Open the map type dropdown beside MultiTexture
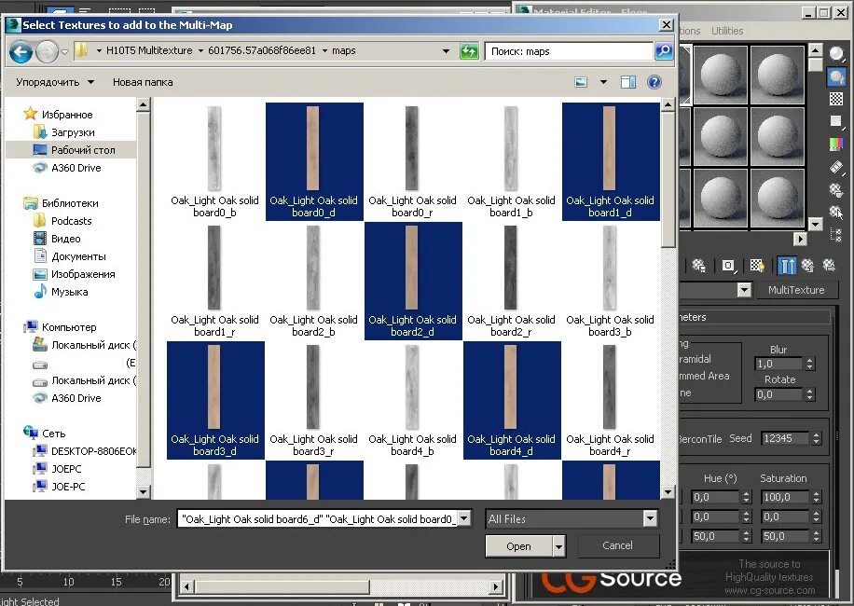 click(x=744, y=290)
